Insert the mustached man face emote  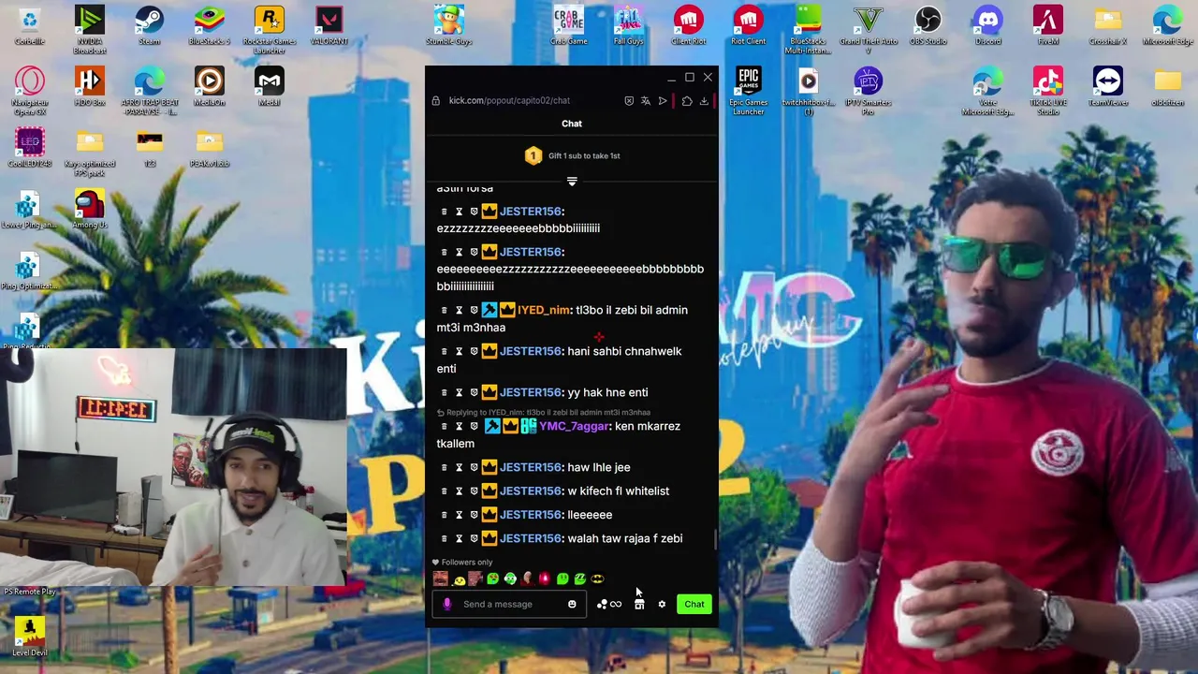(x=441, y=579)
